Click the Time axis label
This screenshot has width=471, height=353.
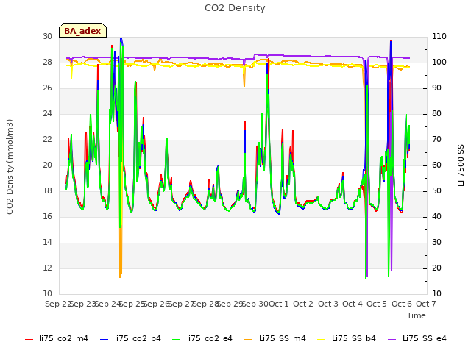click(x=417, y=315)
